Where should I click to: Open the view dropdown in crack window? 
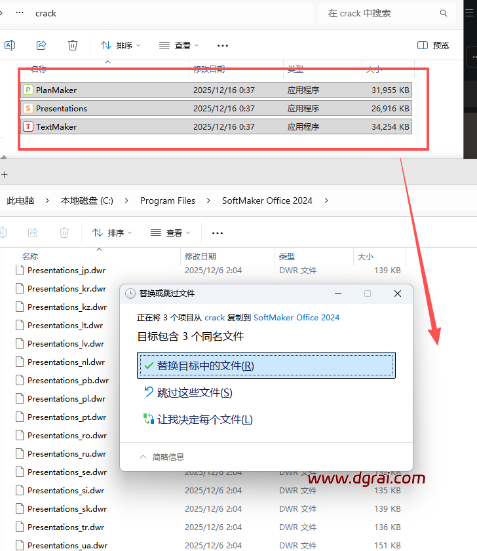[x=179, y=45]
